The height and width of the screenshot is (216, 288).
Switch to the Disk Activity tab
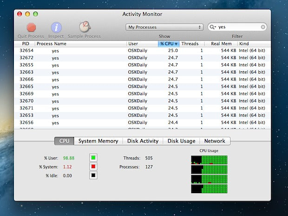pos(142,141)
